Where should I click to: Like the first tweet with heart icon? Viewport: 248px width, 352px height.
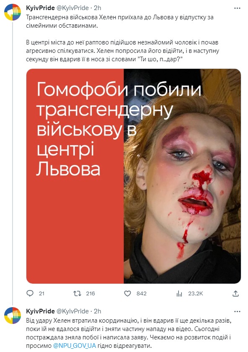tap(128, 293)
